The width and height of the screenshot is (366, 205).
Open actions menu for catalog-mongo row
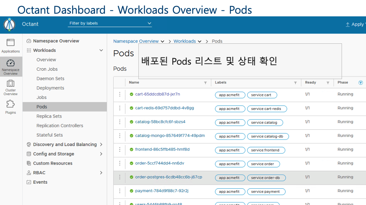tap(120, 135)
